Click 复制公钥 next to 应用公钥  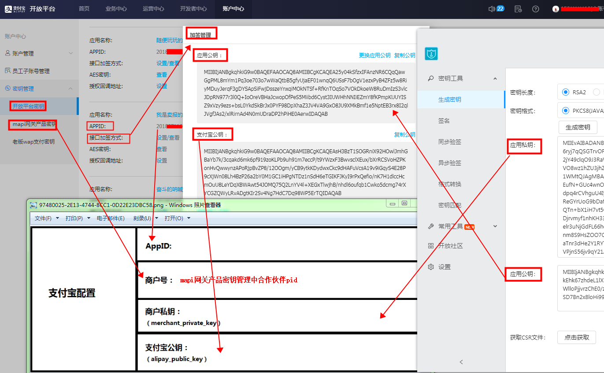point(404,55)
